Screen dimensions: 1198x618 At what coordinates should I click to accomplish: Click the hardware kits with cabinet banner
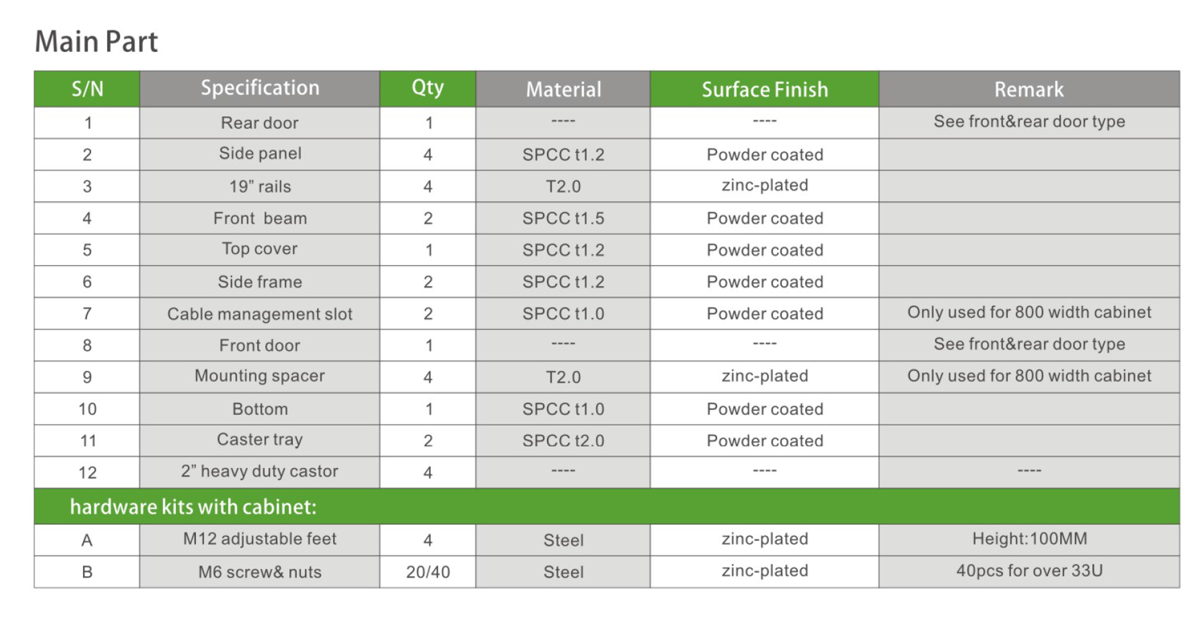[193, 507]
